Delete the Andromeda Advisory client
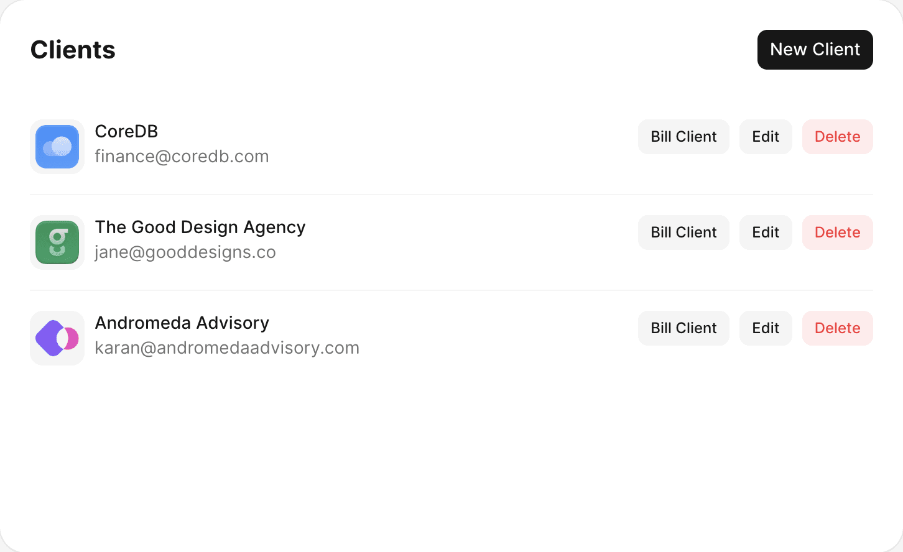The image size is (903, 552). tap(837, 328)
